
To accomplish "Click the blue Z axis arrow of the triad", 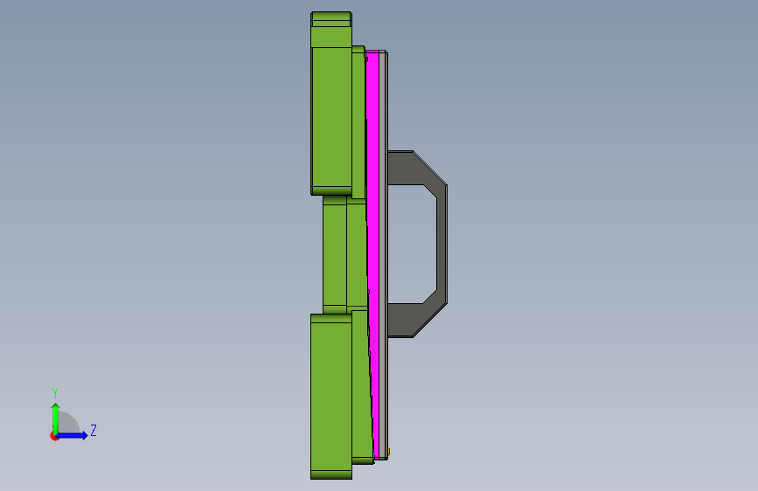I will pos(73,435).
